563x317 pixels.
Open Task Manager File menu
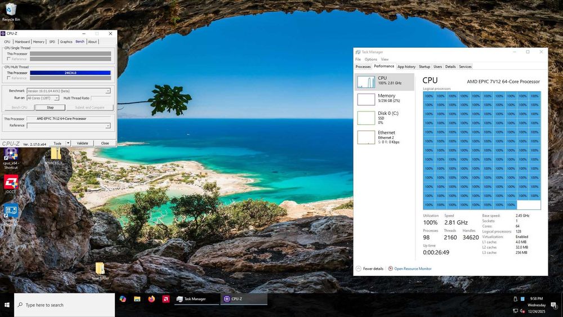coord(358,59)
